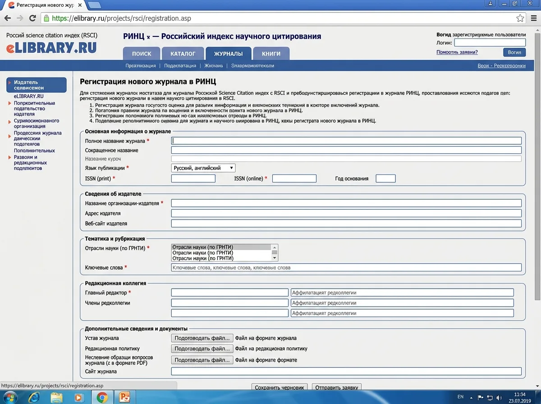Click the Члены редколлегии first name field
Screen dimensions: 541x404
(229, 303)
